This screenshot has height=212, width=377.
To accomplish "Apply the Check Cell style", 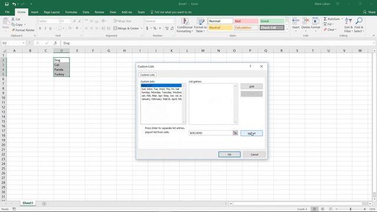I will tap(272, 28).
